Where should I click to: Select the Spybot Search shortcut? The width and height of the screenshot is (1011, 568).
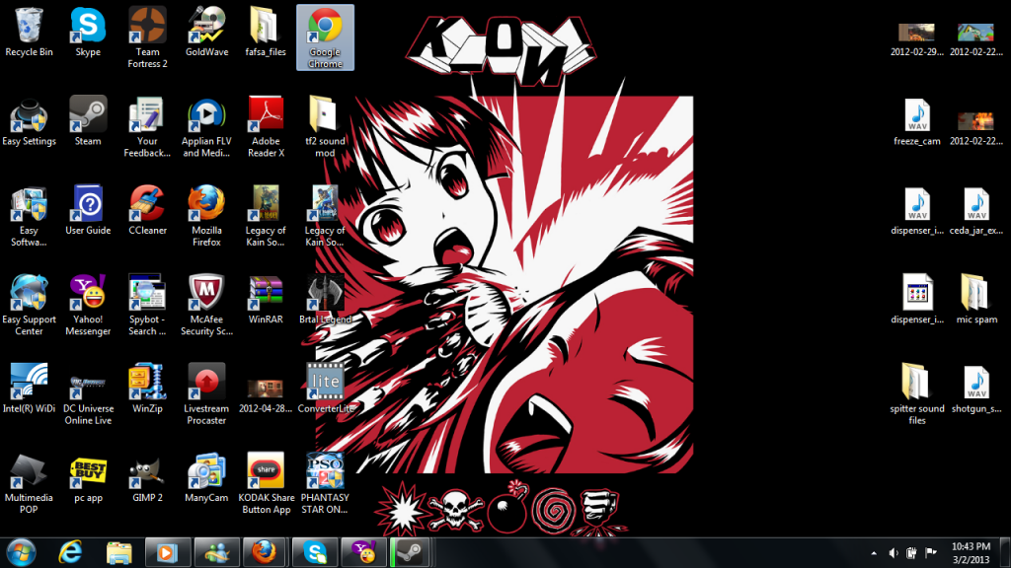click(147, 306)
